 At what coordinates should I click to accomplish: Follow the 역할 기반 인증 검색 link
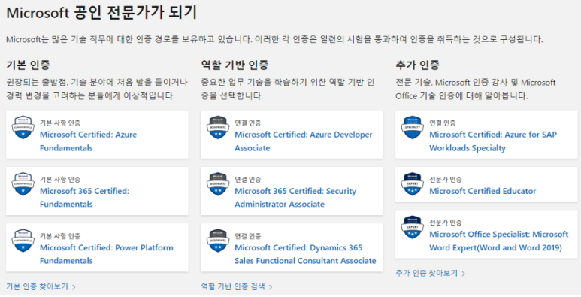pos(233,286)
